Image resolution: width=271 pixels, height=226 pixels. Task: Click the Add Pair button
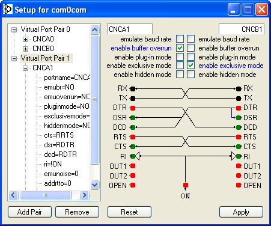point(29,212)
